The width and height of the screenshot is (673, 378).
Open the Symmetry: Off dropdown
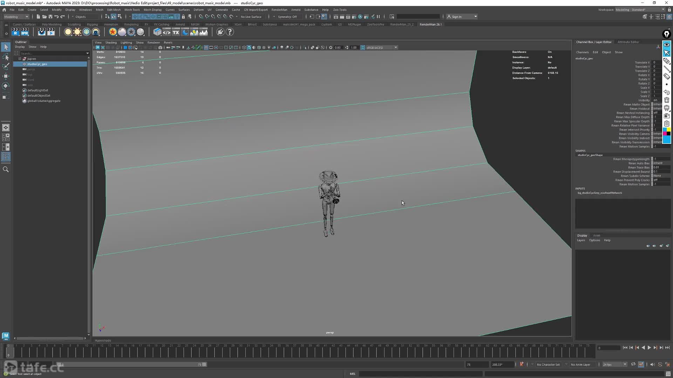pos(290,16)
